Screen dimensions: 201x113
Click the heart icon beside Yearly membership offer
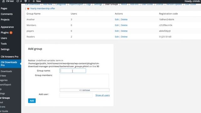point(28,8)
